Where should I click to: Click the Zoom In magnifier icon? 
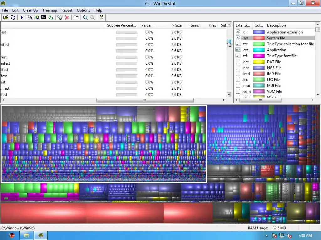click(x=85, y=17)
